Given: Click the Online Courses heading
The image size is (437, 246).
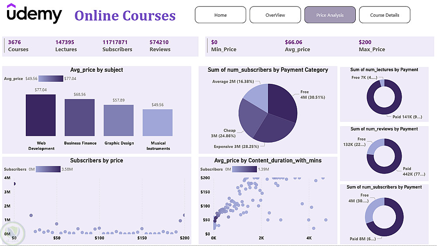Looking at the screenshot, I should tap(125, 16).
